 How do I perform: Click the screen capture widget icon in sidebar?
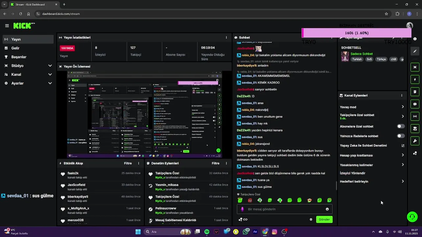pos(415,67)
